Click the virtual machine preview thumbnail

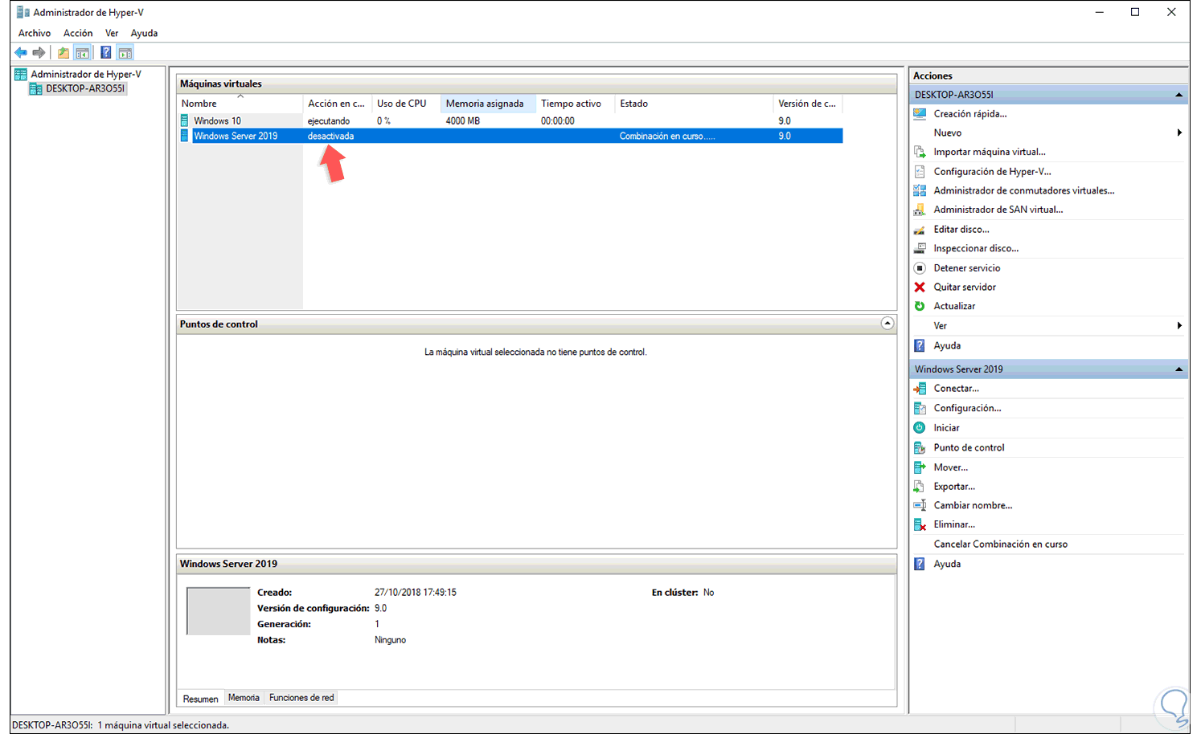[219, 611]
